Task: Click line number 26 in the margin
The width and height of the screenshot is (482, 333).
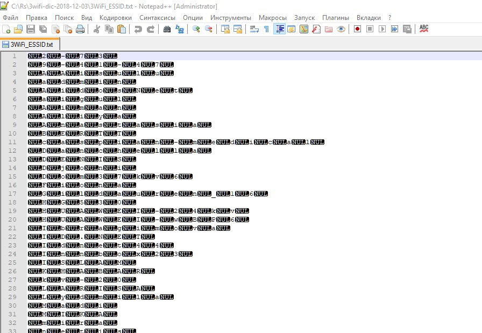Action: 12,271
